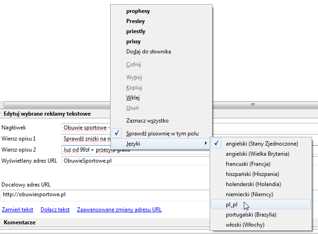Select the "Presley" spelling suggestion

coord(135,21)
